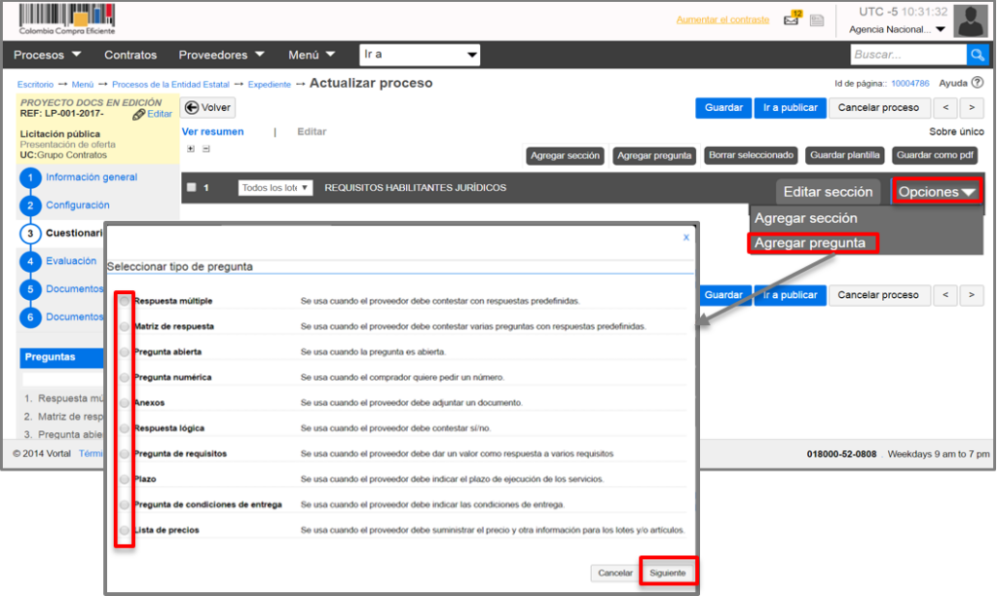Screen dimensions: 997x596
Task: Select the Anexos question type radio
Action: pos(125,403)
